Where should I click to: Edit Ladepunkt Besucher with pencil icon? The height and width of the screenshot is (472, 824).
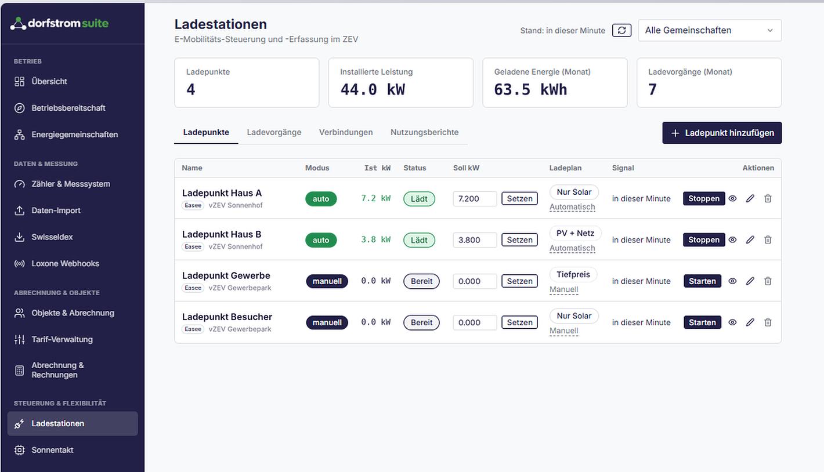pos(750,322)
